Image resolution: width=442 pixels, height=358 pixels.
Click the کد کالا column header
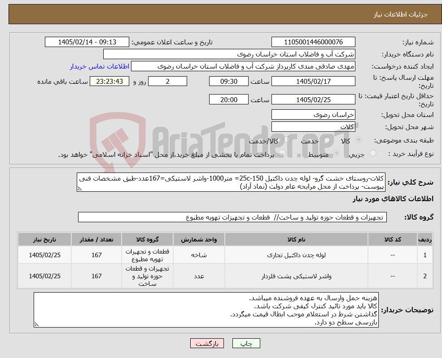coord(393,240)
